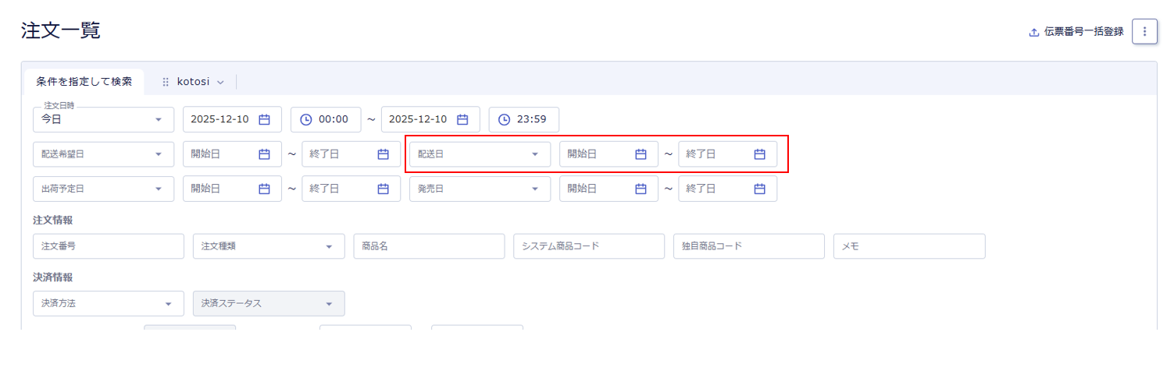
Task: Click 伝票番号一括登録 button
Action: click(1076, 32)
